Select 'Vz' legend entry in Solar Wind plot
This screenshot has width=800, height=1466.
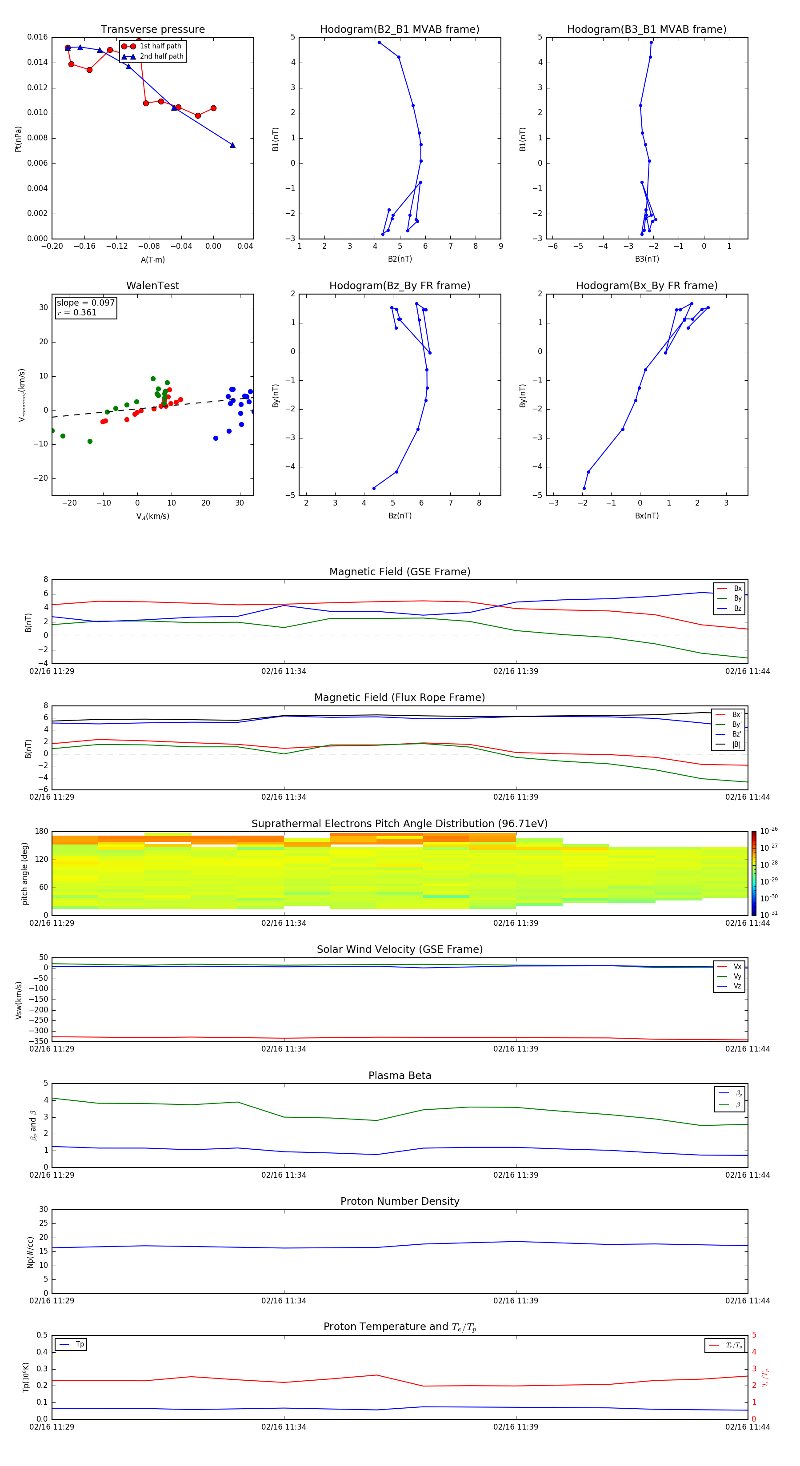tap(729, 986)
